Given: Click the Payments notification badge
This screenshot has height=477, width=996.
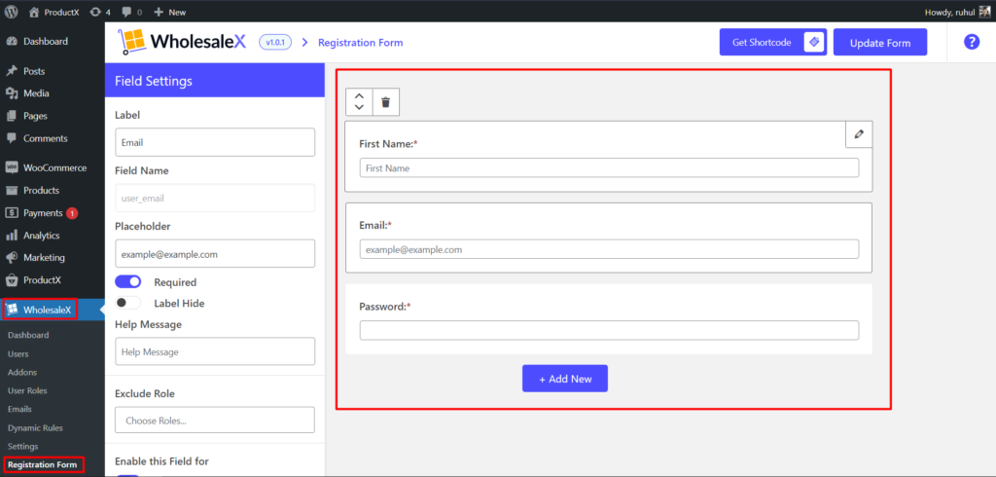Looking at the screenshot, I should click(x=72, y=213).
